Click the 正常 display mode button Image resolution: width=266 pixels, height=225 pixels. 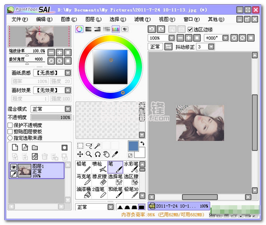pyautogui.click(x=155, y=46)
